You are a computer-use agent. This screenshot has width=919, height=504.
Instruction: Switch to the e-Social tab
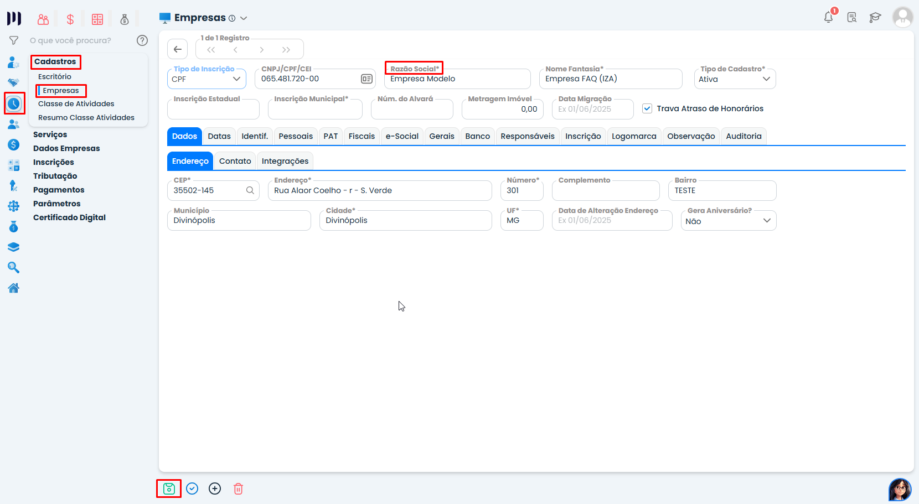point(402,136)
